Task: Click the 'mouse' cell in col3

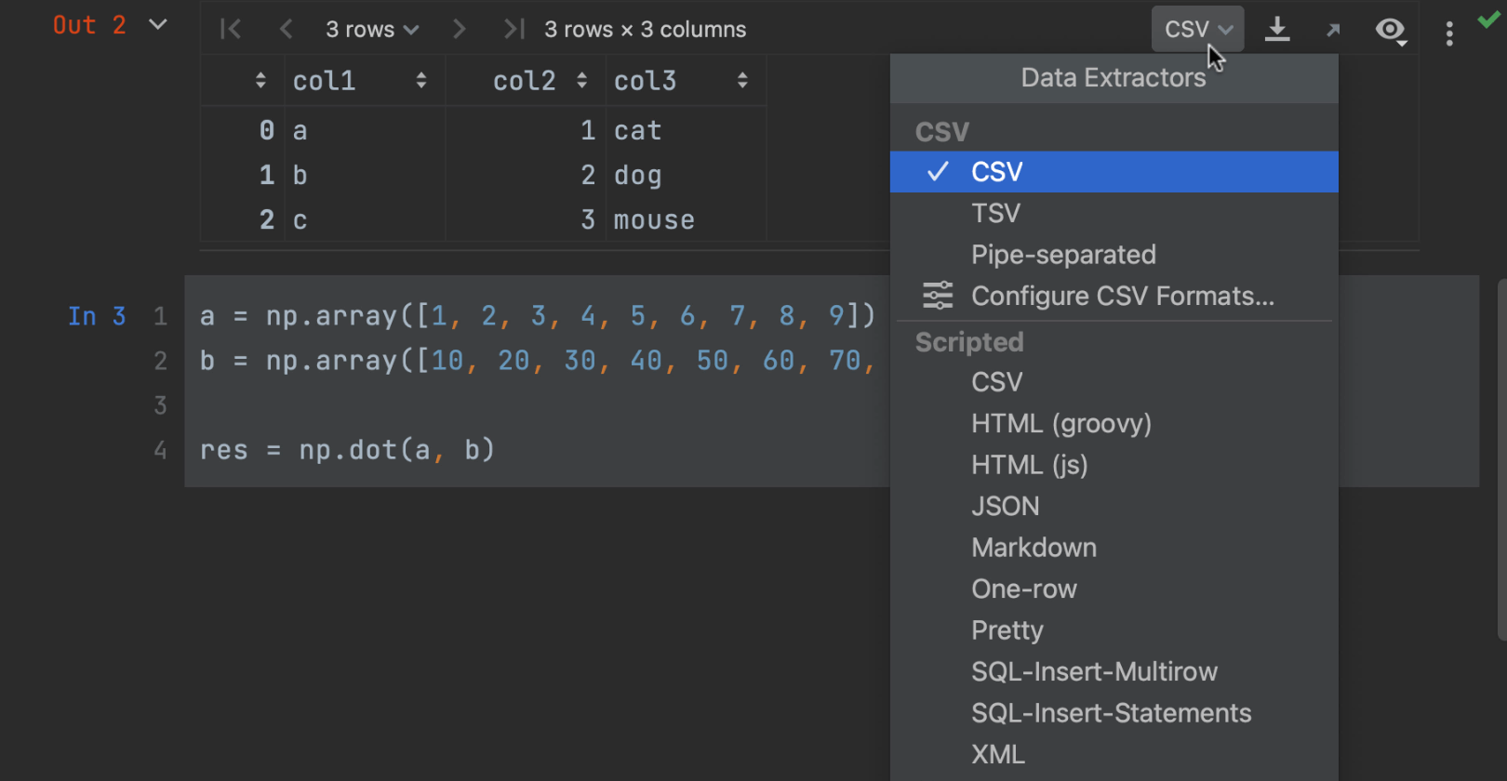Action: [x=654, y=220]
